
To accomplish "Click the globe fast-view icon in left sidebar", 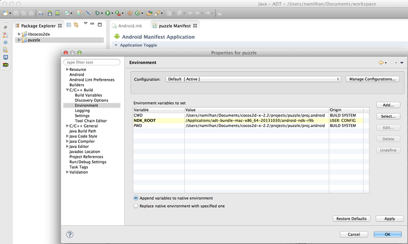I will coord(6,42).
